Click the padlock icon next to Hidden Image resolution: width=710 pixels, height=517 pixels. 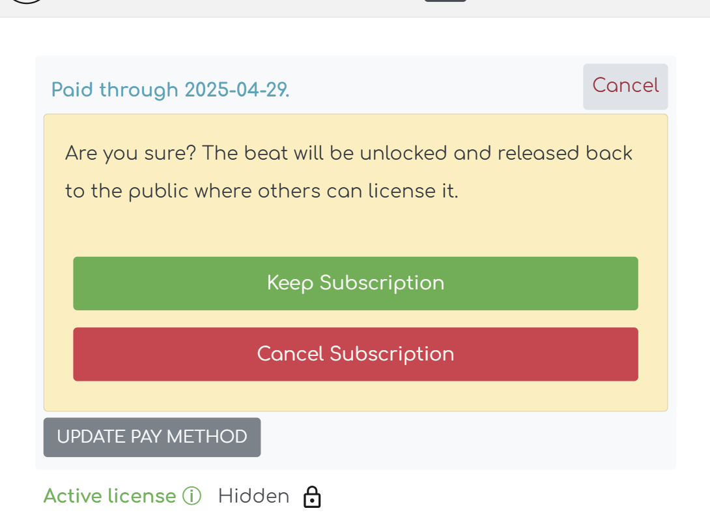point(313,497)
